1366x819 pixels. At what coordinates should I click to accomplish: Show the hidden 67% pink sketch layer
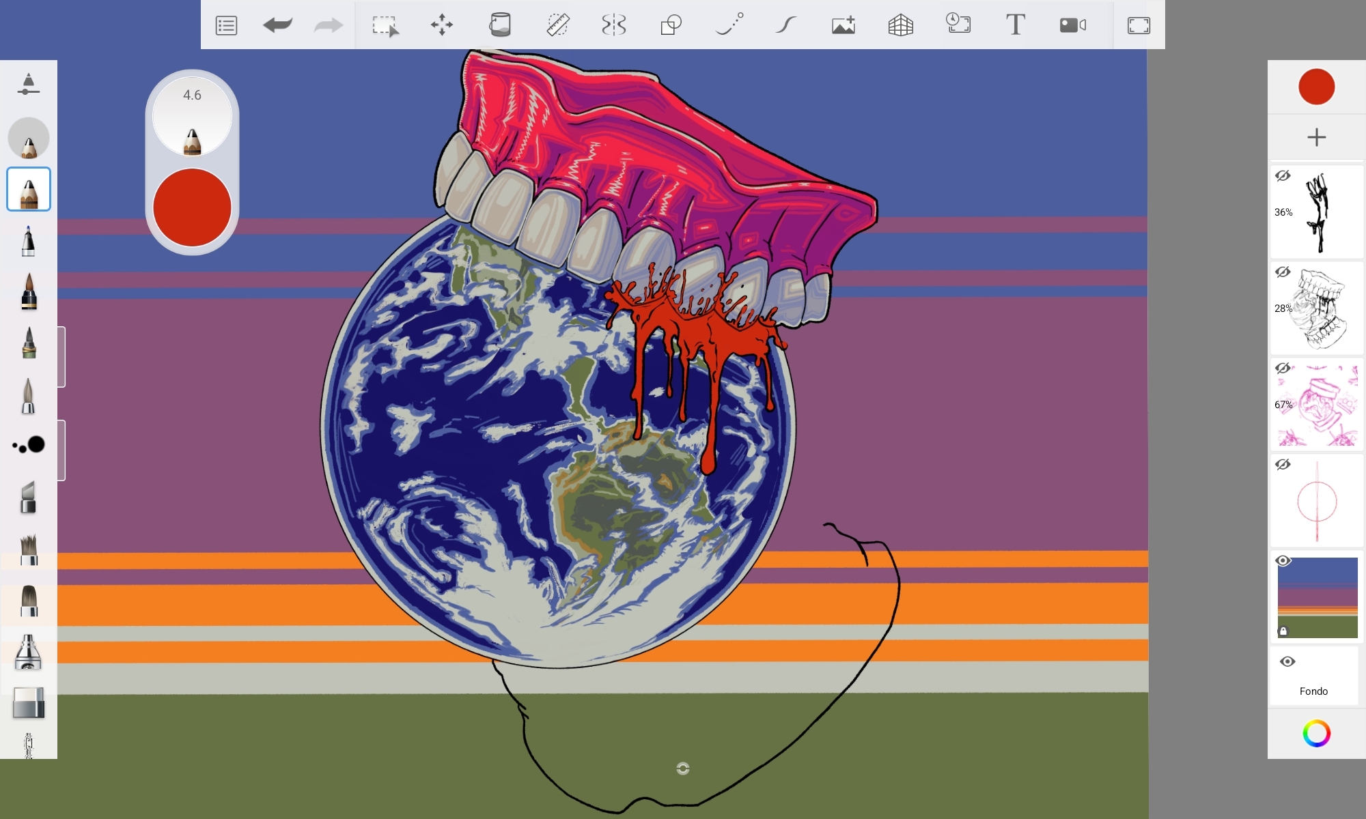coord(1283,369)
